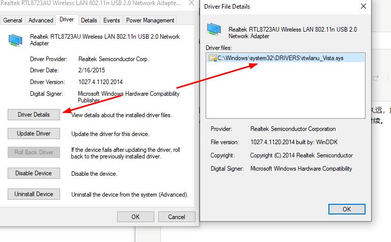
Task: Switch to the Advanced tab
Action: [41, 20]
